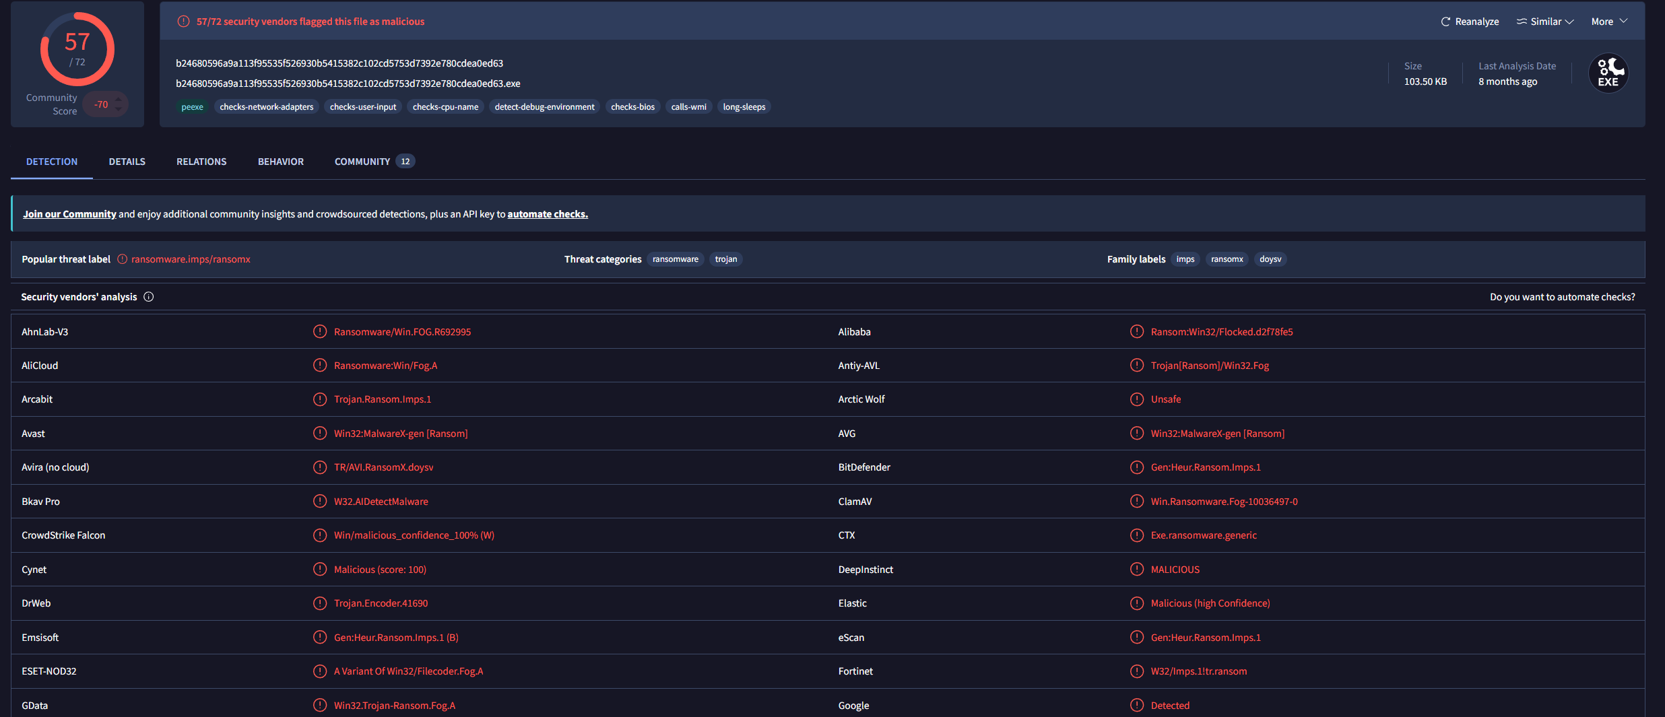Click the alert icon in the CTX row
Viewport: 1665px width, 717px height.
(1137, 535)
